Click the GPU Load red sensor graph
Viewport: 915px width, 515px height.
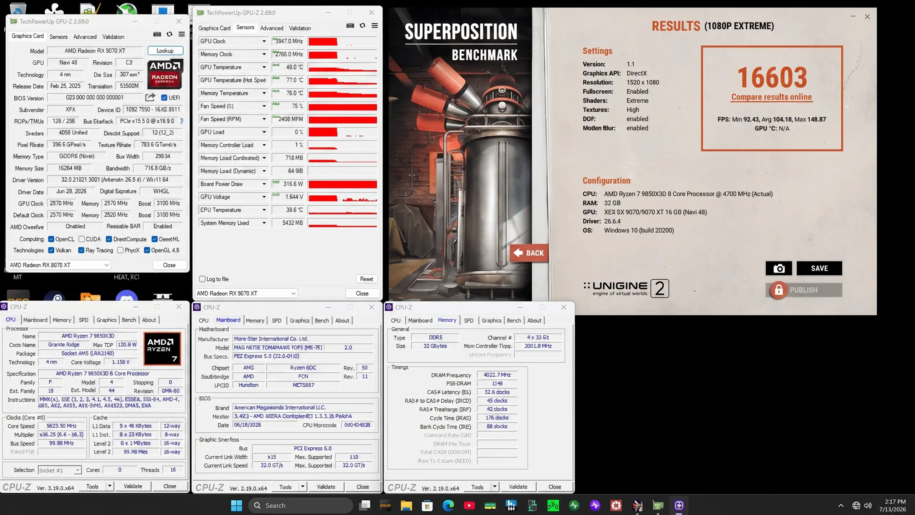[x=342, y=132]
